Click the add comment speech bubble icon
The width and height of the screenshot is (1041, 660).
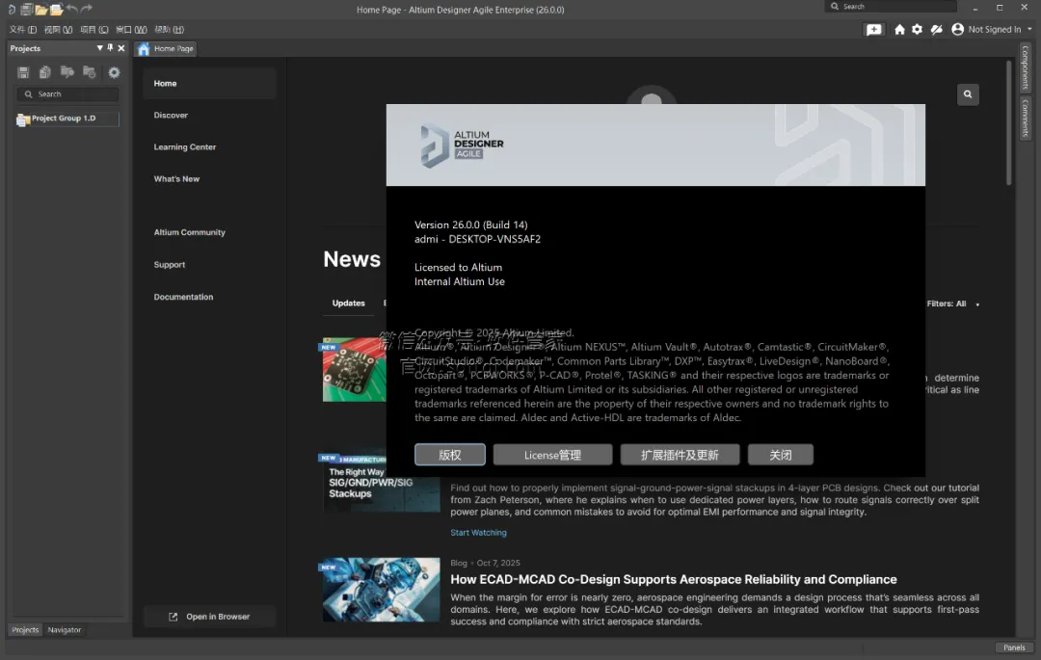tap(874, 29)
